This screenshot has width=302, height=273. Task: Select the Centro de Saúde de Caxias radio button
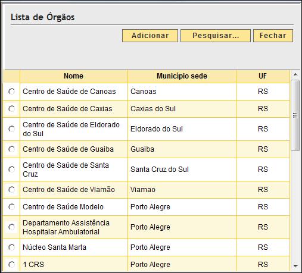tap(12, 109)
